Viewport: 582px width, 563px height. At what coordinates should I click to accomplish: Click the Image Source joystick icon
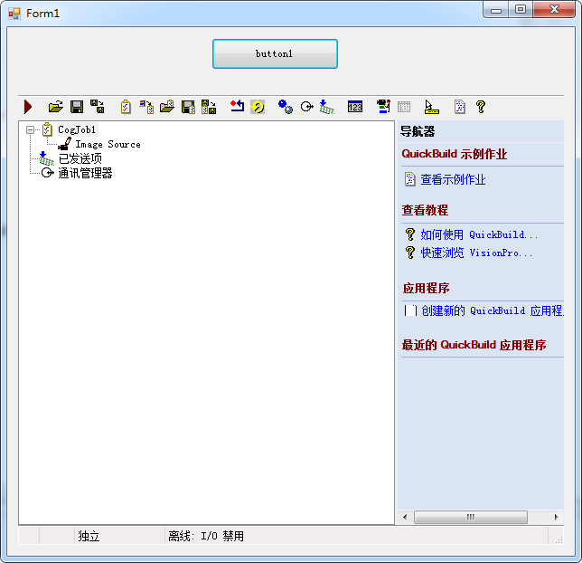tap(65, 144)
